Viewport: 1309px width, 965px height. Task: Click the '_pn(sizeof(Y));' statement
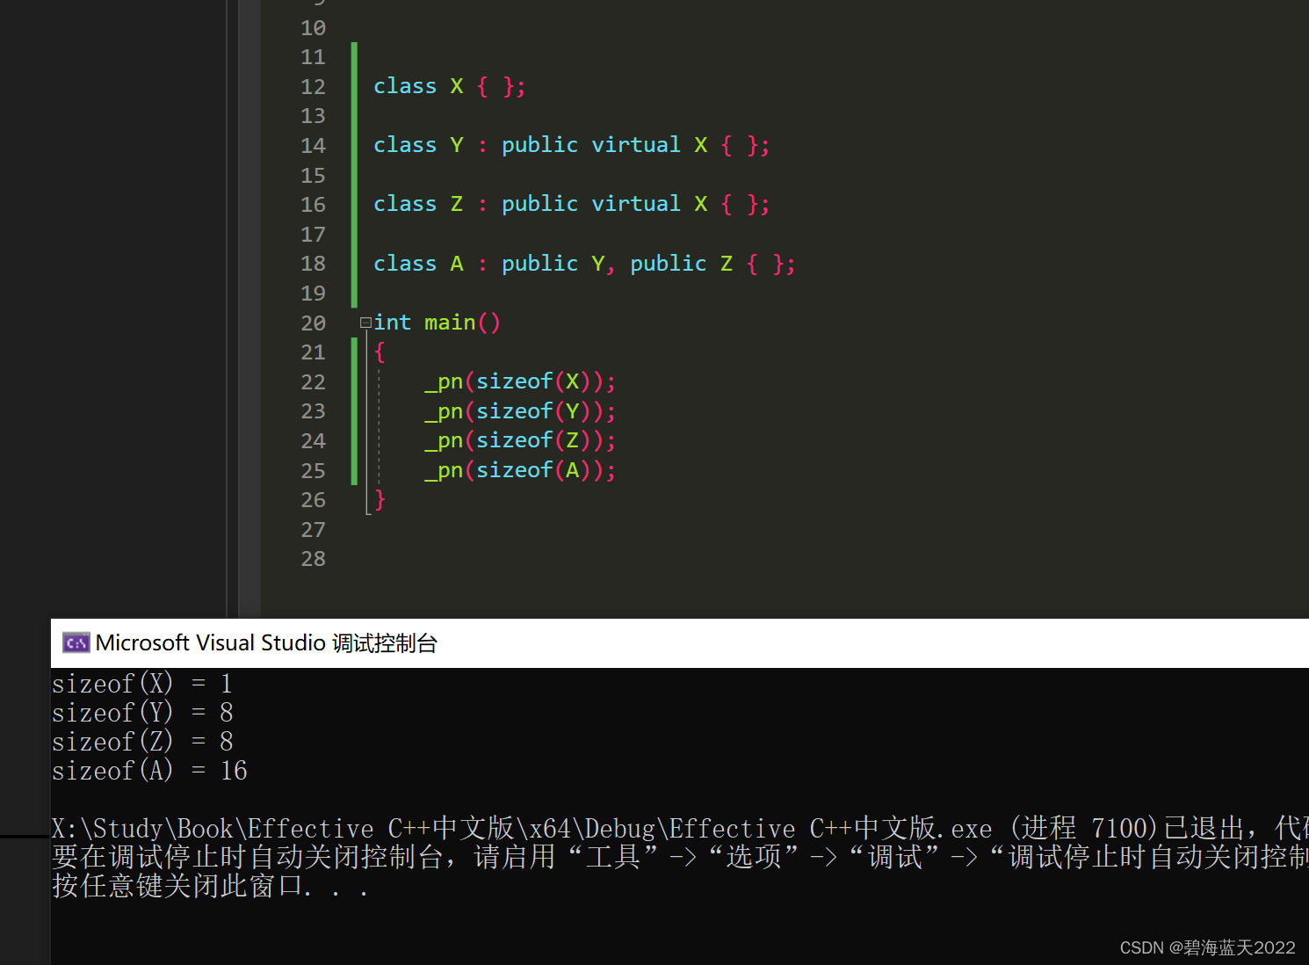click(520, 411)
